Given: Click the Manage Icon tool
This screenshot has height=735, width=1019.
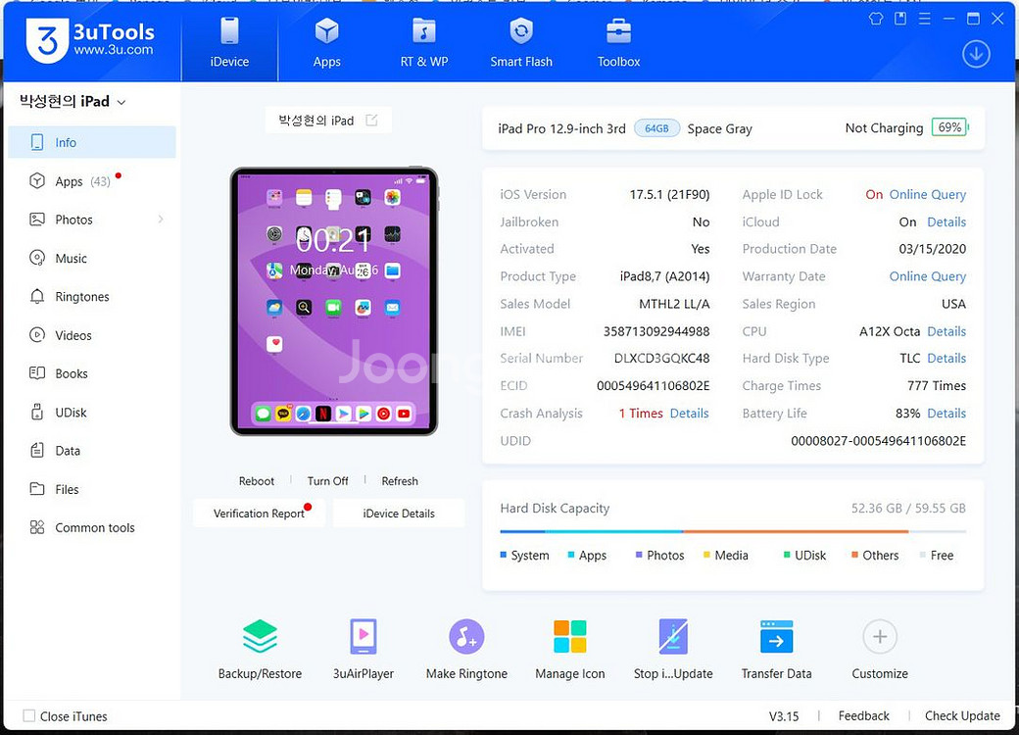Looking at the screenshot, I should tap(569, 638).
